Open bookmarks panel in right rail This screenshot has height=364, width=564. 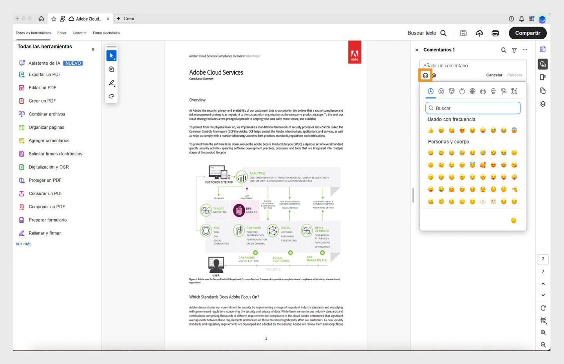coord(543,77)
